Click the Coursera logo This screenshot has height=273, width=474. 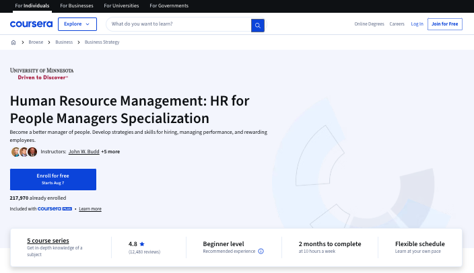click(x=32, y=24)
